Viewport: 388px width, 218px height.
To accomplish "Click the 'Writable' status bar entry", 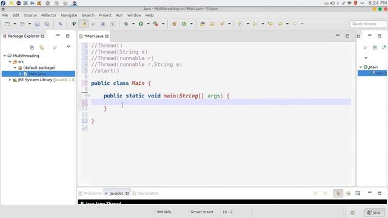I will (164, 212).
